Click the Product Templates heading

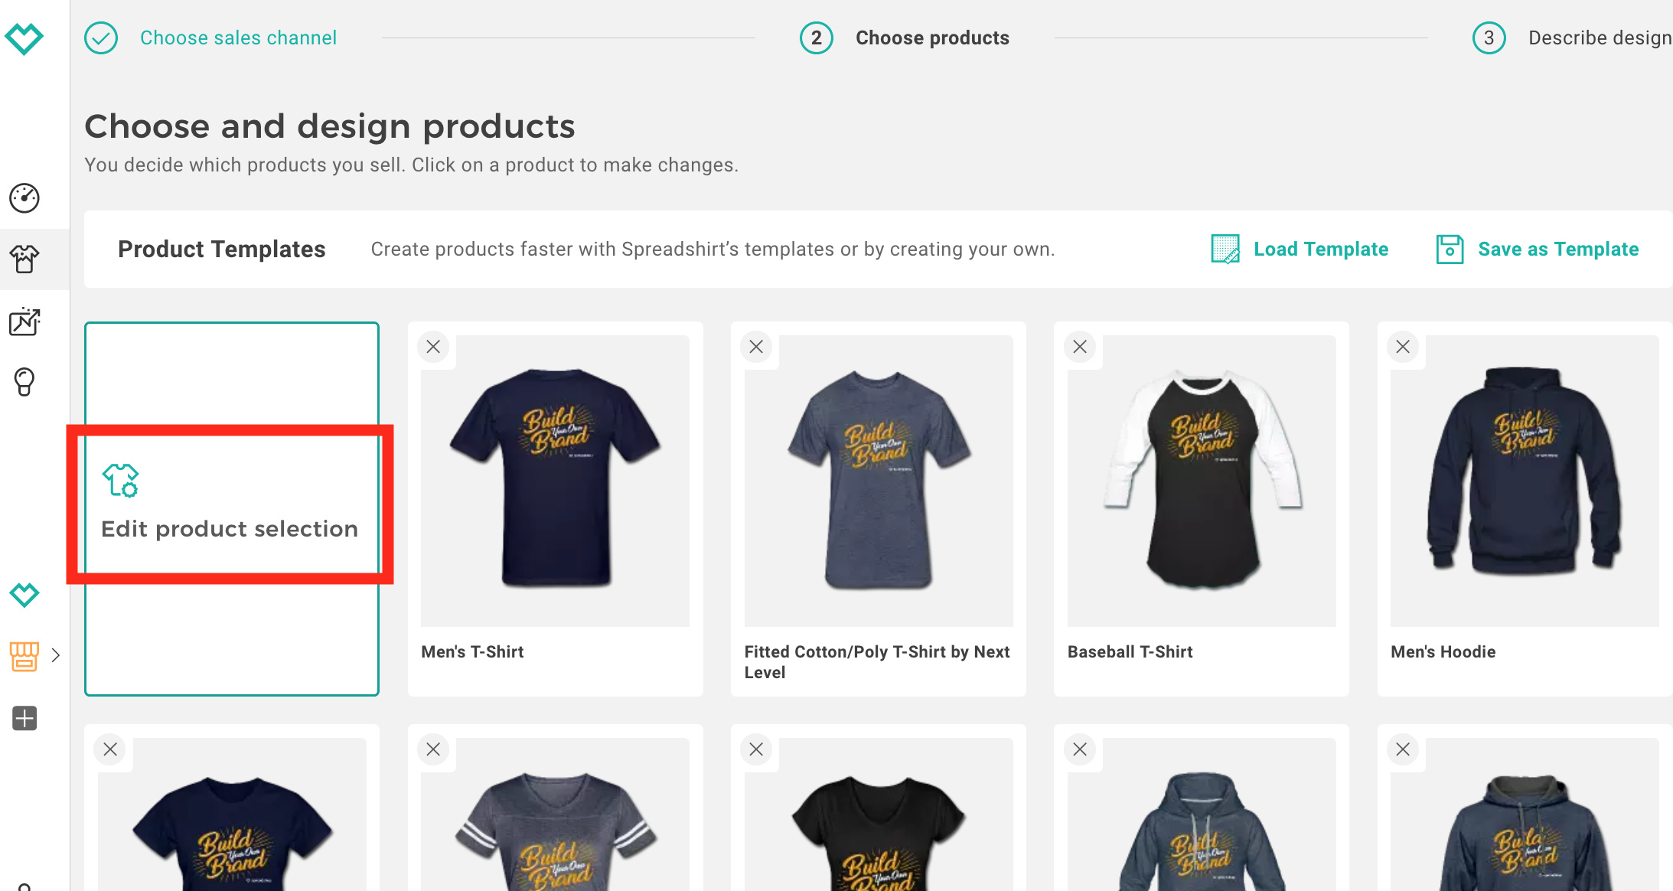pos(222,250)
